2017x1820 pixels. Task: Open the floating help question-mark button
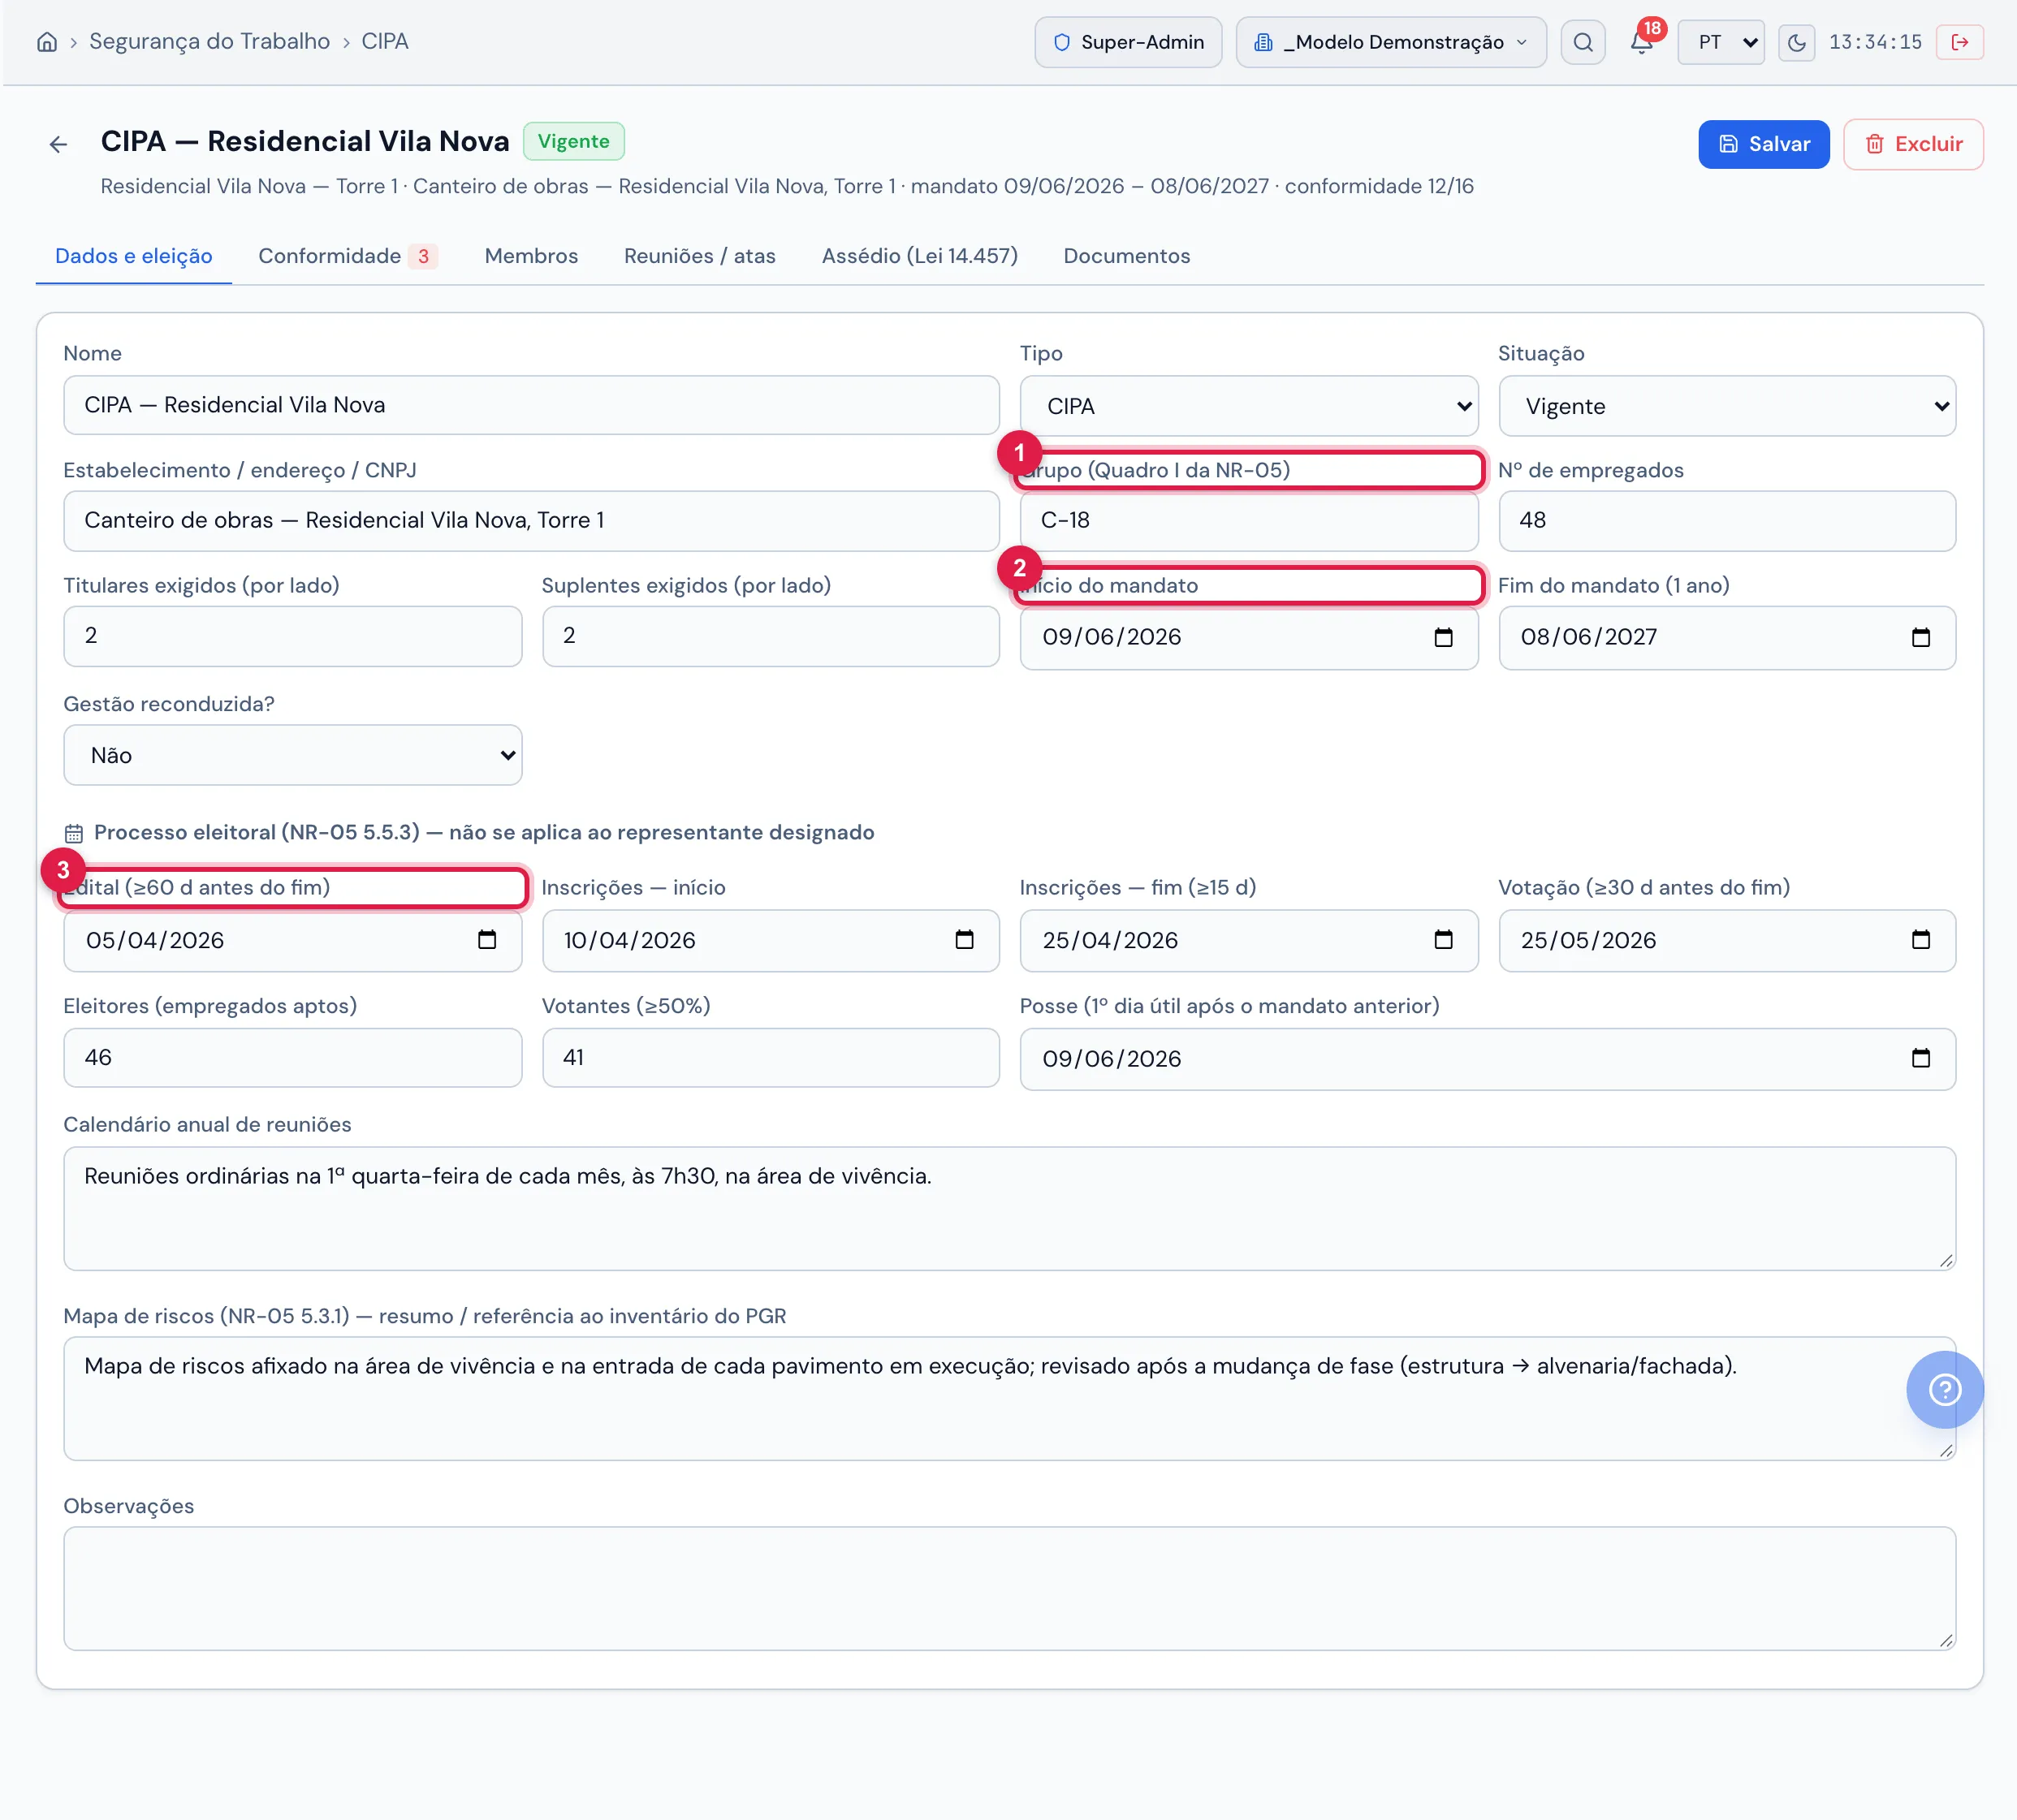click(x=1944, y=1389)
